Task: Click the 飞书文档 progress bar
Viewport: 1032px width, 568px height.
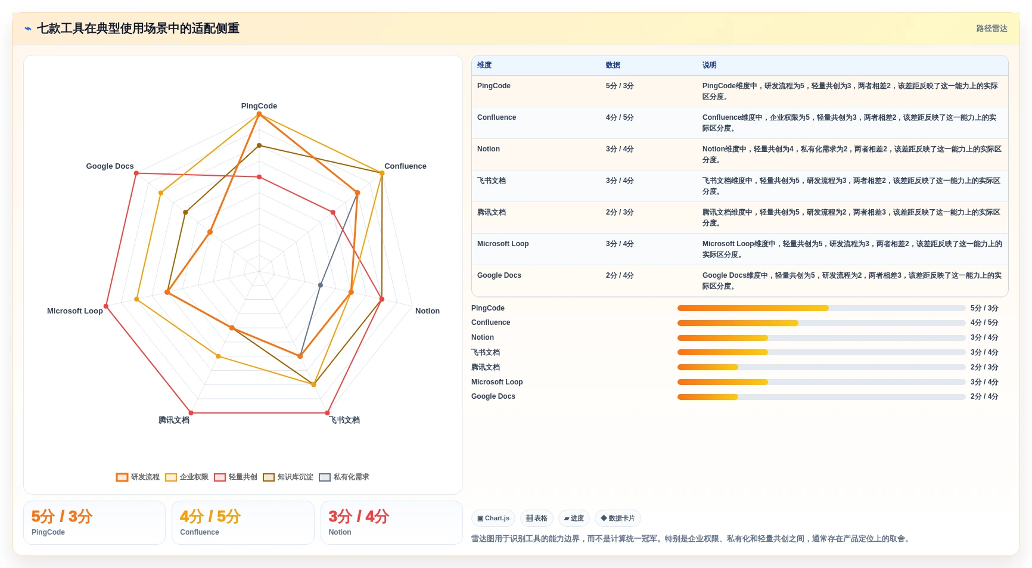Action: click(821, 352)
